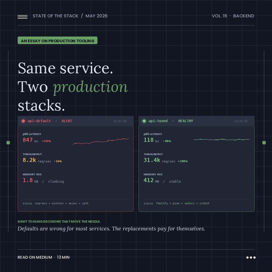Screen dimensions: 272x272
Task: Click the 'An essay on production tooling' badge
Action: click(x=57, y=40)
